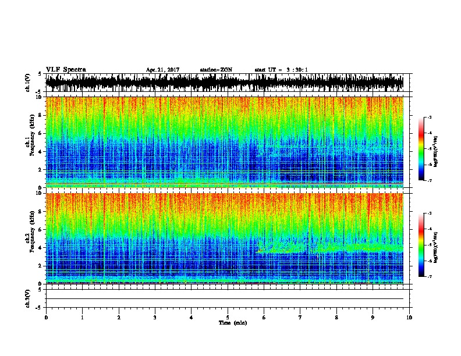Click the ch.1 spectrogram color scale bar
The width and height of the screenshot is (461, 356).
click(421, 149)
